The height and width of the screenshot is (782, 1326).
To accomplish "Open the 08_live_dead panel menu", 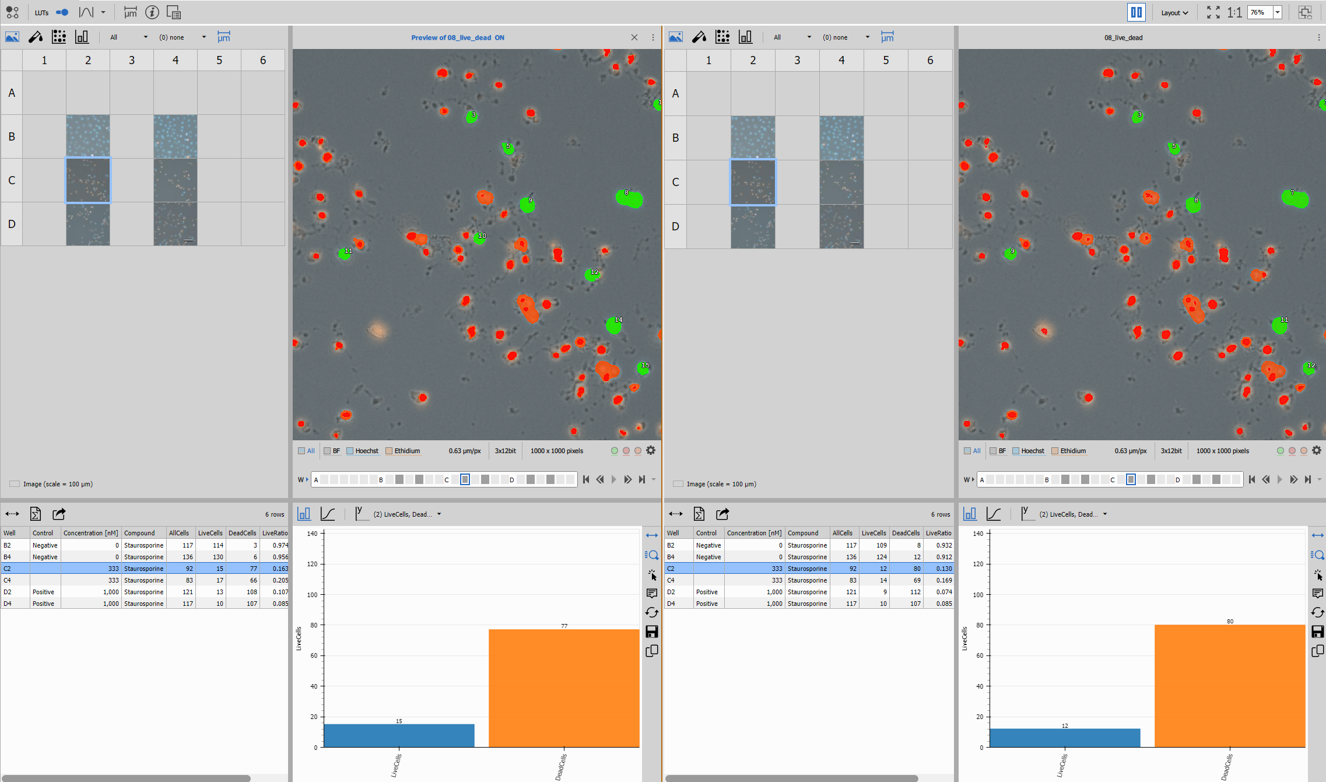I will point(1319,37).
